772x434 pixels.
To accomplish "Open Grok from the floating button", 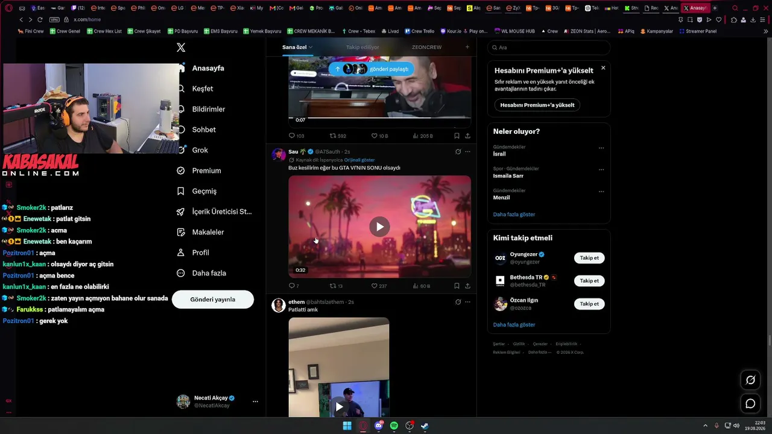I will point(750,380).
